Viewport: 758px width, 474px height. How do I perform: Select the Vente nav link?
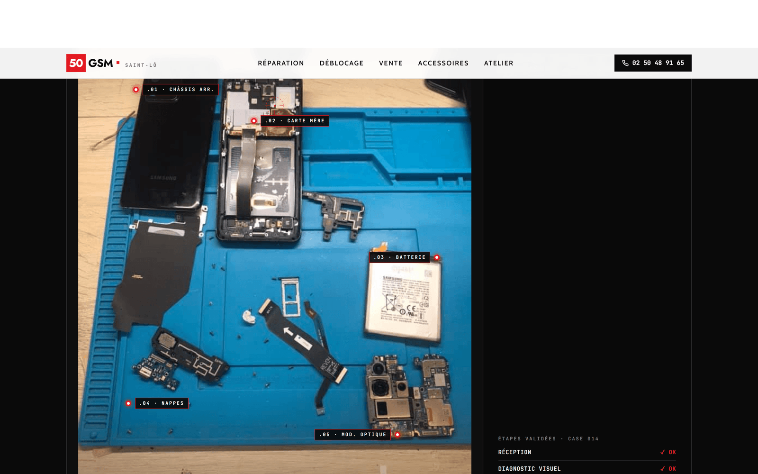tap(391, 63)
